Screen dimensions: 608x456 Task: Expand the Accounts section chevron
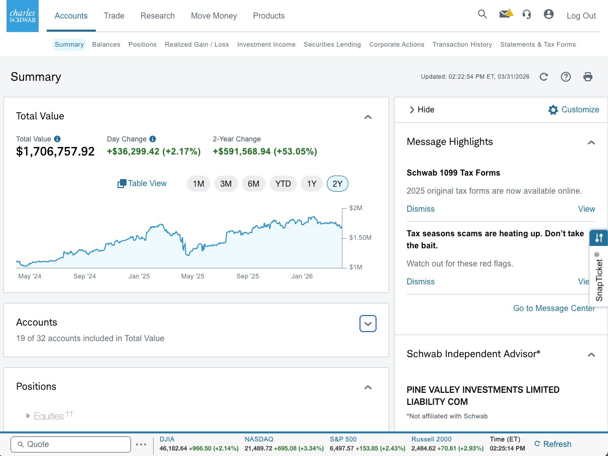pyautogui.click(x=368, y=323)
